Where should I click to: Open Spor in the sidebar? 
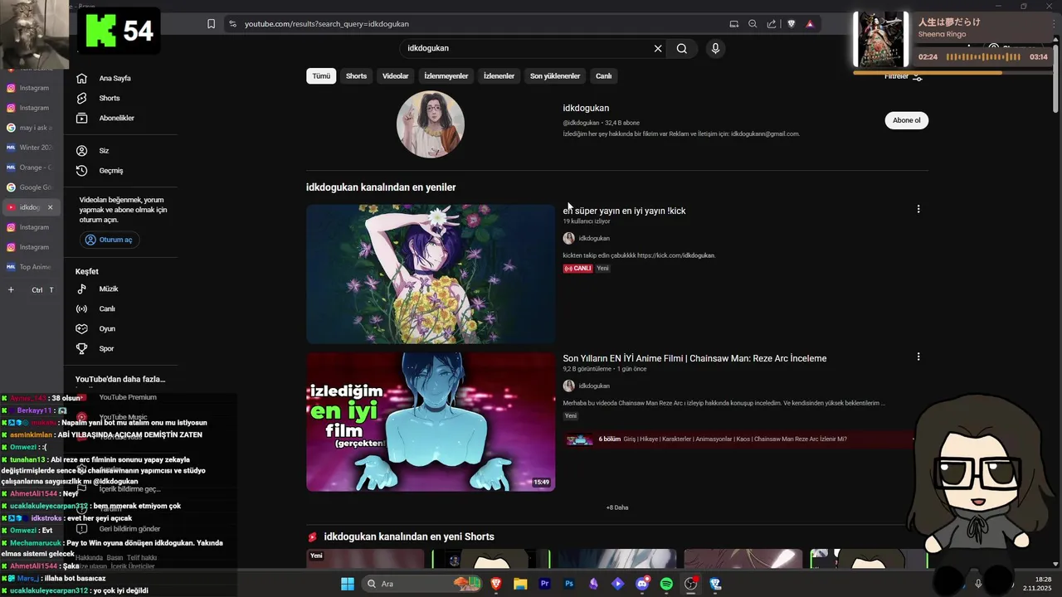coord(106,348)
